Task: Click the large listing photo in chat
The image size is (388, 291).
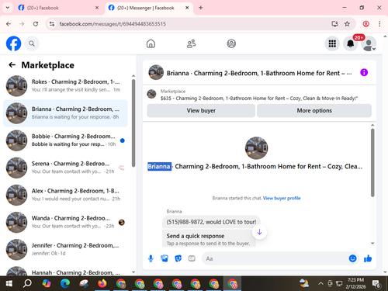Action: (x=256, y=148)
